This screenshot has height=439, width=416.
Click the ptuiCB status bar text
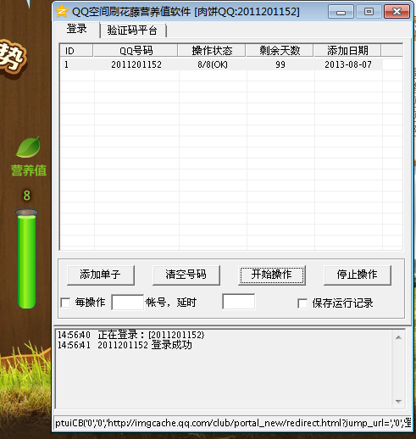(233, 423)
